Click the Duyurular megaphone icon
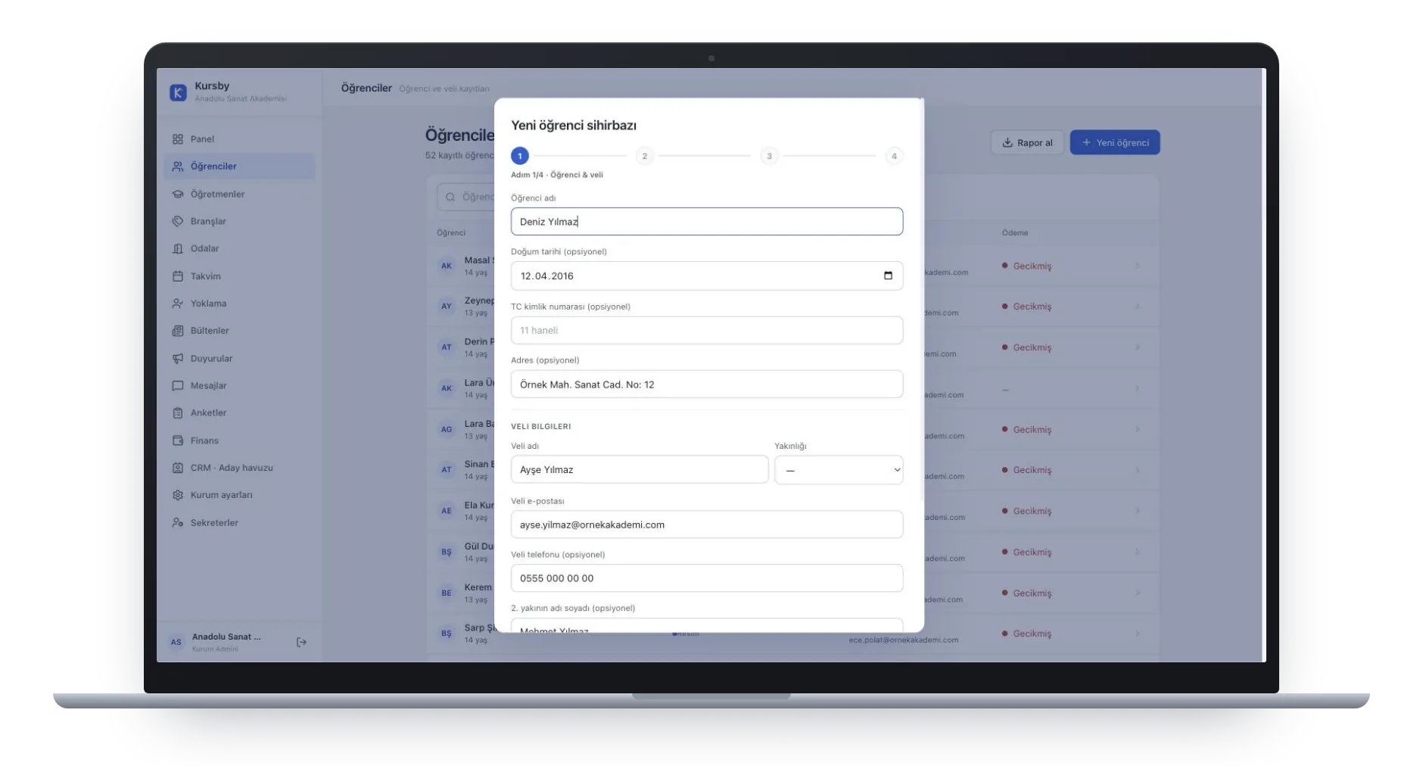This screenshot has width=1423, height=766. [178, 359]
